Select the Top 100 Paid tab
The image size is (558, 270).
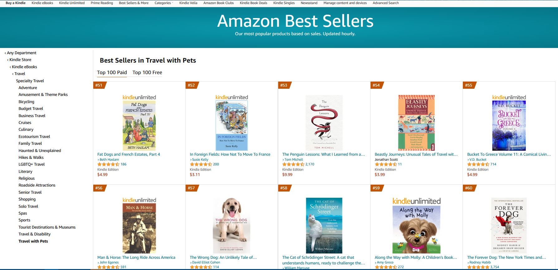(112, 73)
